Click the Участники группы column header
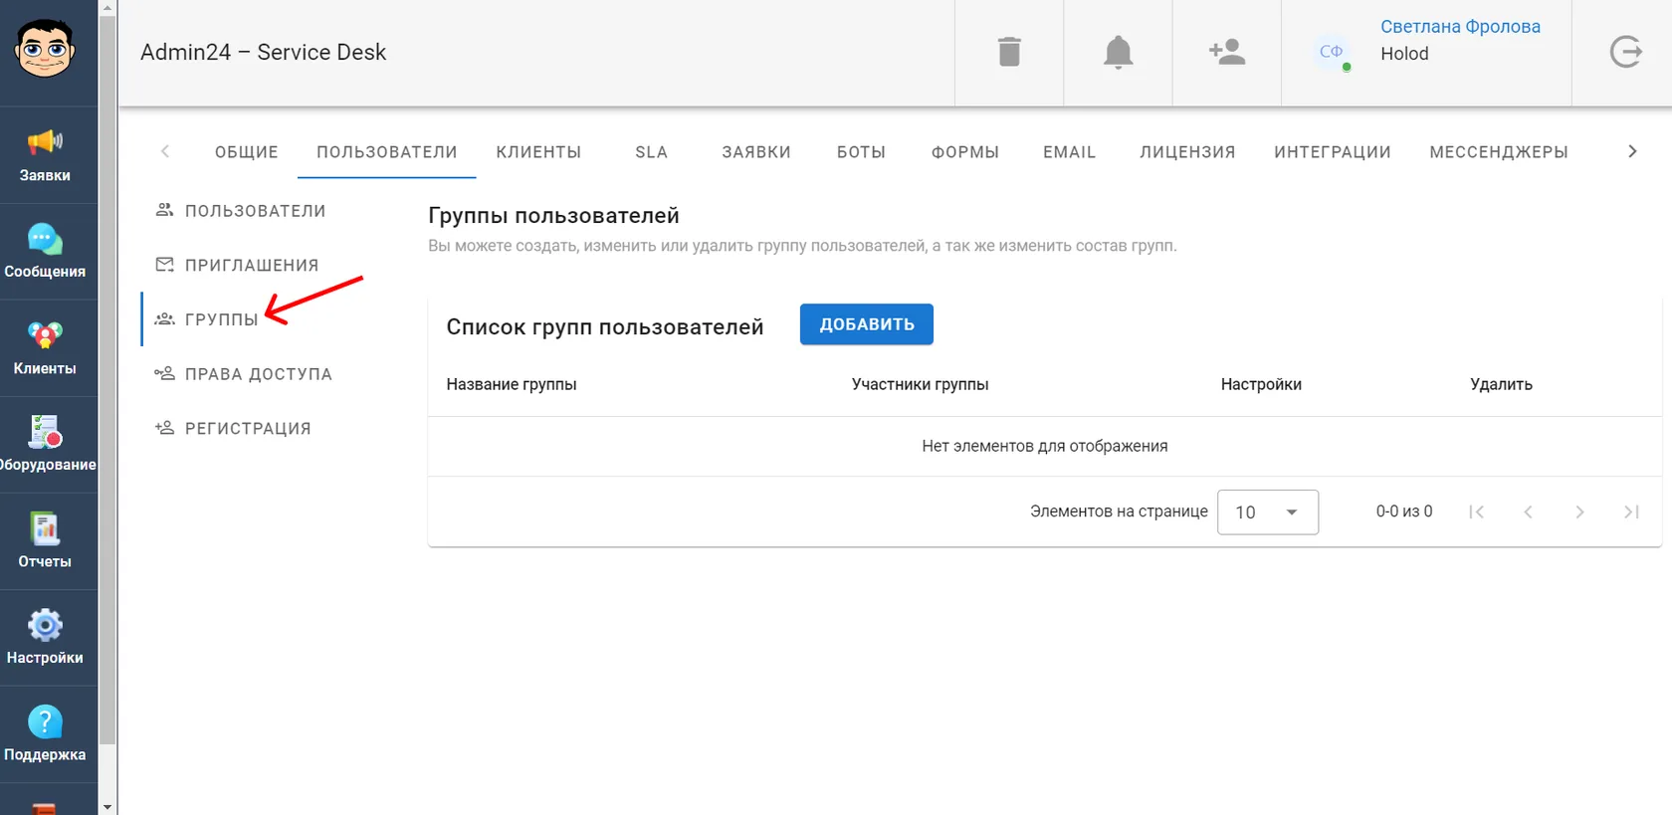Viewport: 1672px width, 815px height. tap(920, 384)
